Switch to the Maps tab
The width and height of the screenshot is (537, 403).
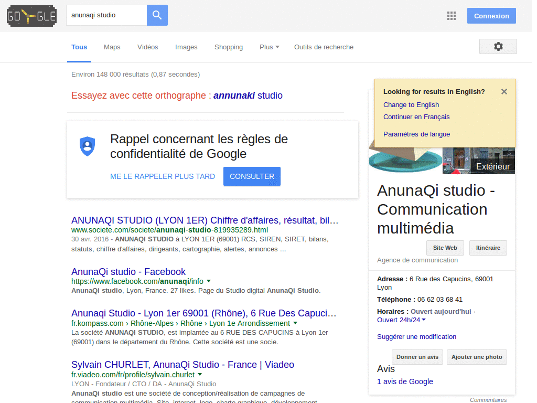112,47
